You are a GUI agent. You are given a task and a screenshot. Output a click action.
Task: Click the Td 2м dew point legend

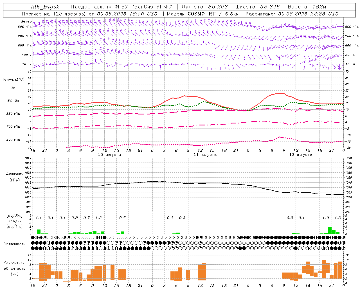click(13, 101)
